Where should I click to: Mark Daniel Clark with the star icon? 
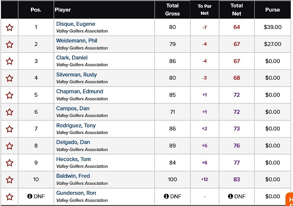tap(10, 61)
